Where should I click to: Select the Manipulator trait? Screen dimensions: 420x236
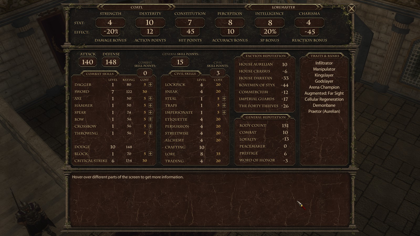click(x=324, y=69)
